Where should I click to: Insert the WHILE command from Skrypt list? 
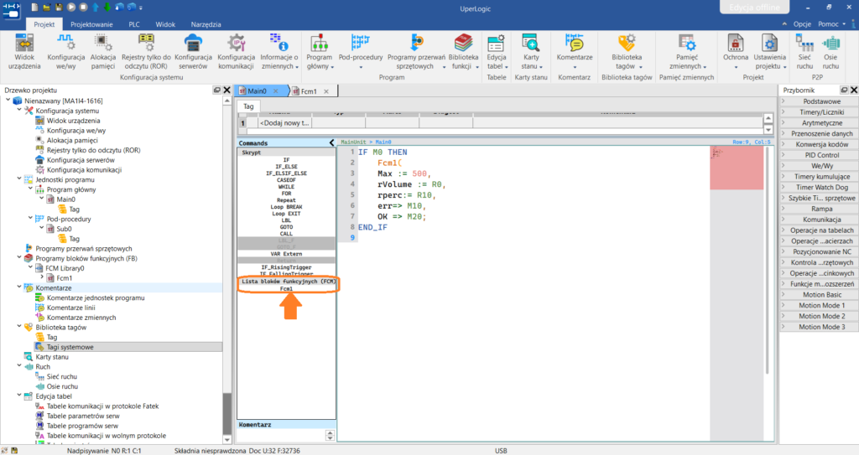click(287, 187)
